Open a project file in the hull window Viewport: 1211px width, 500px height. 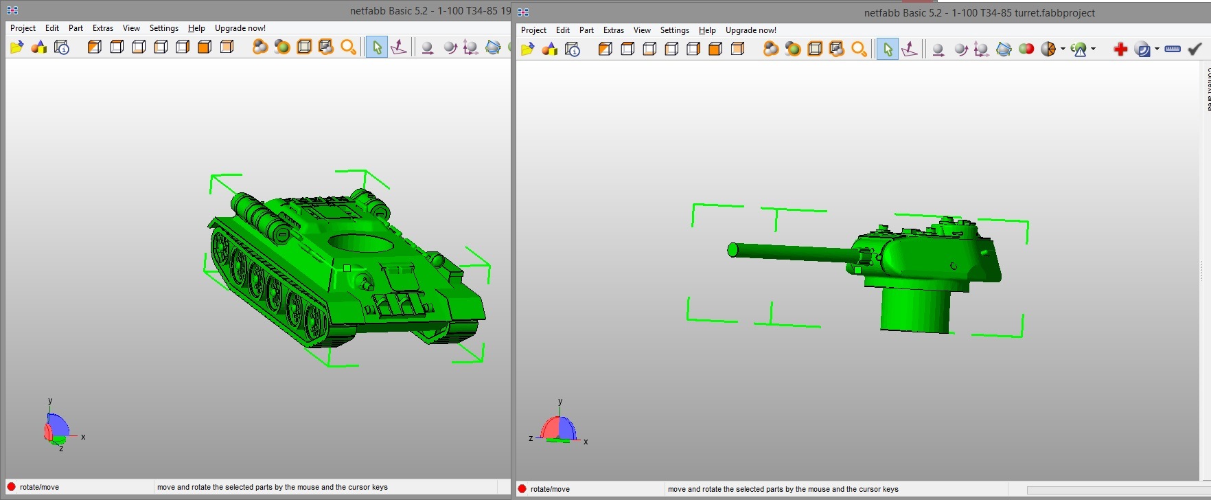(16, 47)
